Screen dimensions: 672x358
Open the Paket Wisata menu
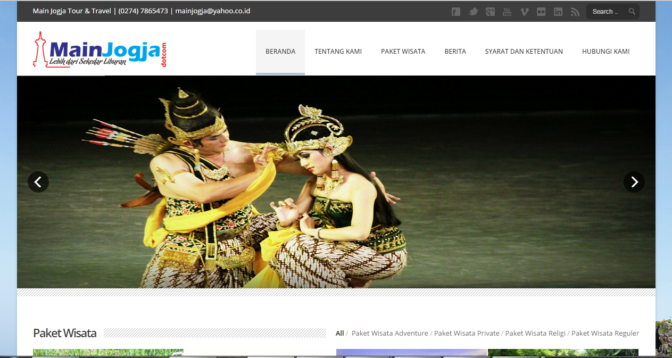tap(403, 52)
